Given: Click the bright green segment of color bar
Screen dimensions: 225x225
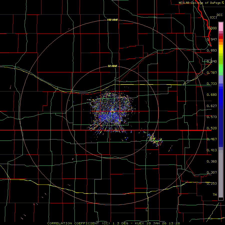Looking at the screenshot, I should click(221, 68).
